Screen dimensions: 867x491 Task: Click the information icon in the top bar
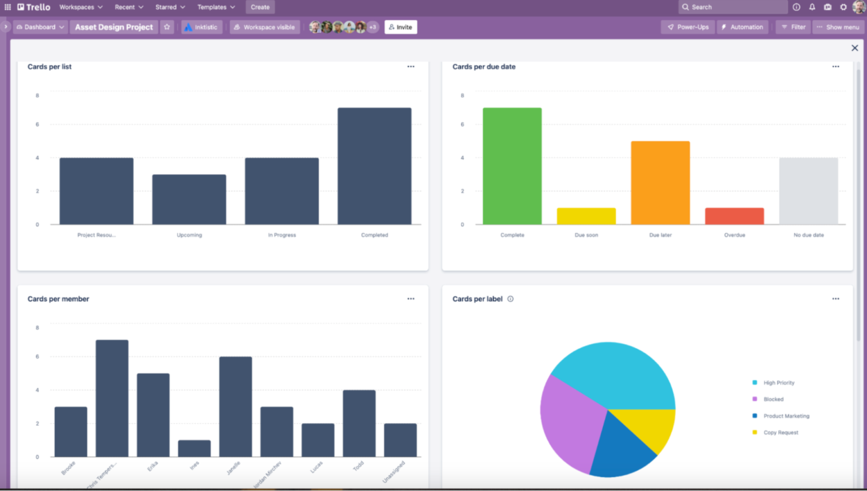(796, 7)
